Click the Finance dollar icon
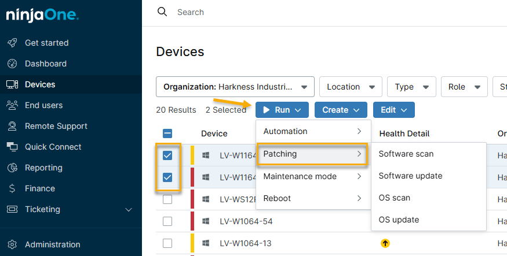The height and width of the screenshot is (256, 507). [x=12, y=188]
